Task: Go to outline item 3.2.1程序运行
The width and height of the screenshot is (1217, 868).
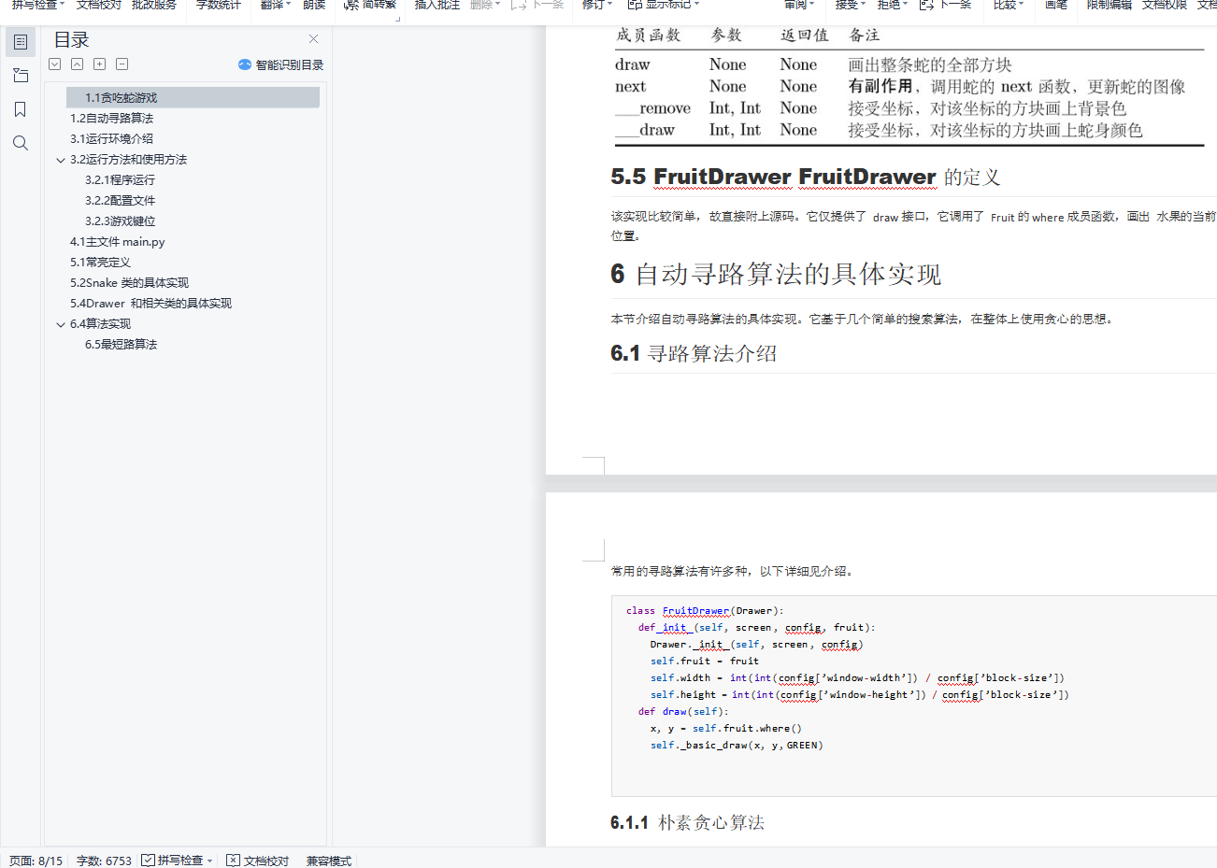Action: tap(120, 179)
